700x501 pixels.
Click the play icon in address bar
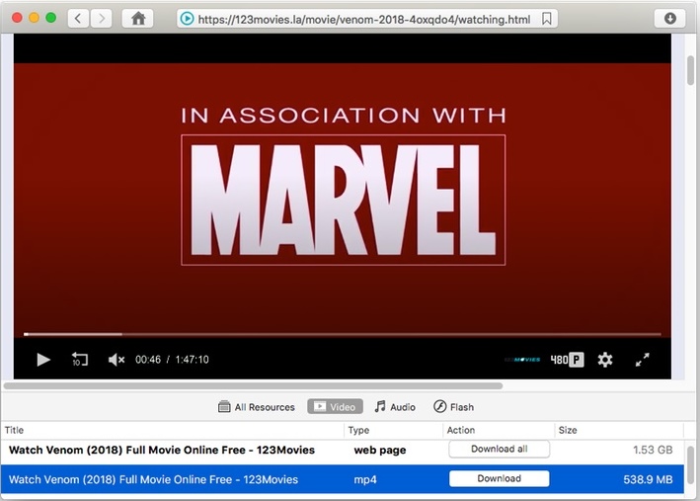coord(187,19)
